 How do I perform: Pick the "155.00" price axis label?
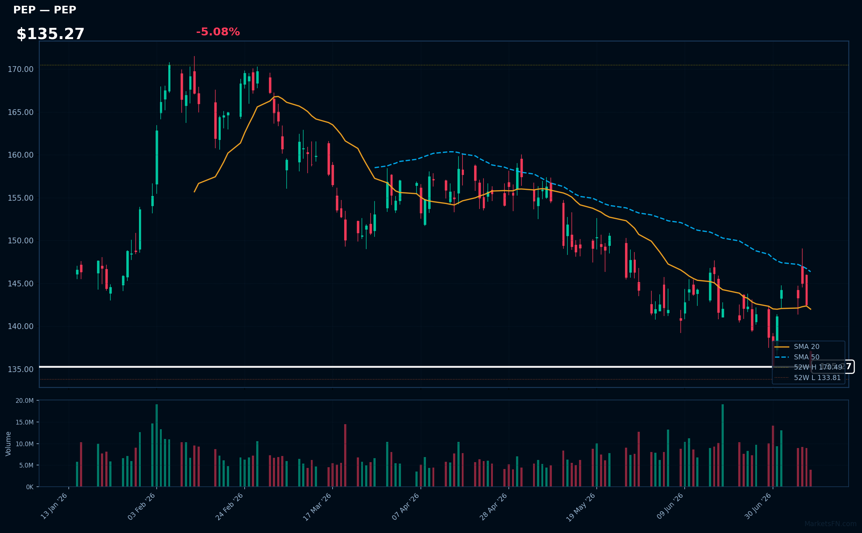click(x=21, y=198)
